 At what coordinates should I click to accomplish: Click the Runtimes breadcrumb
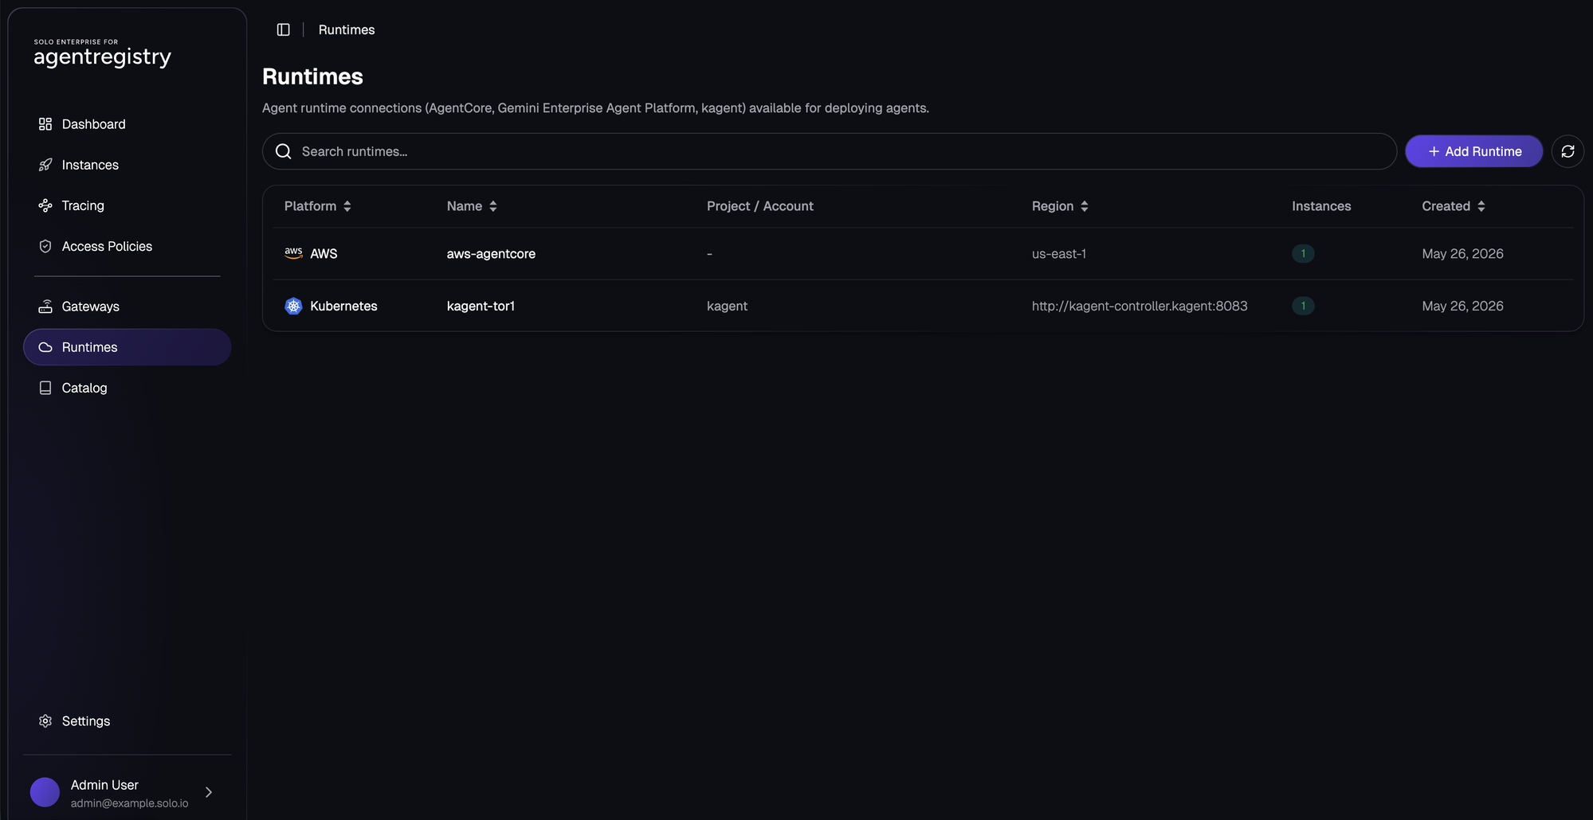(x=347, y=29)
